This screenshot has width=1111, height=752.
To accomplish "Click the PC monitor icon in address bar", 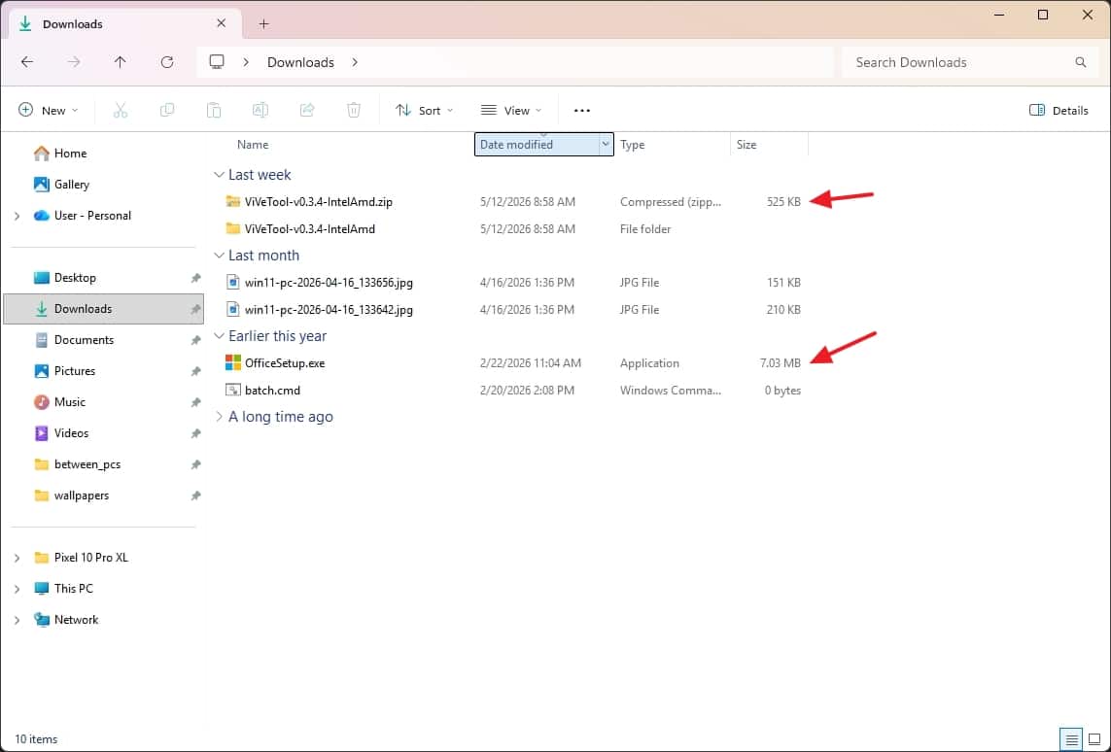I will point(217,61).
